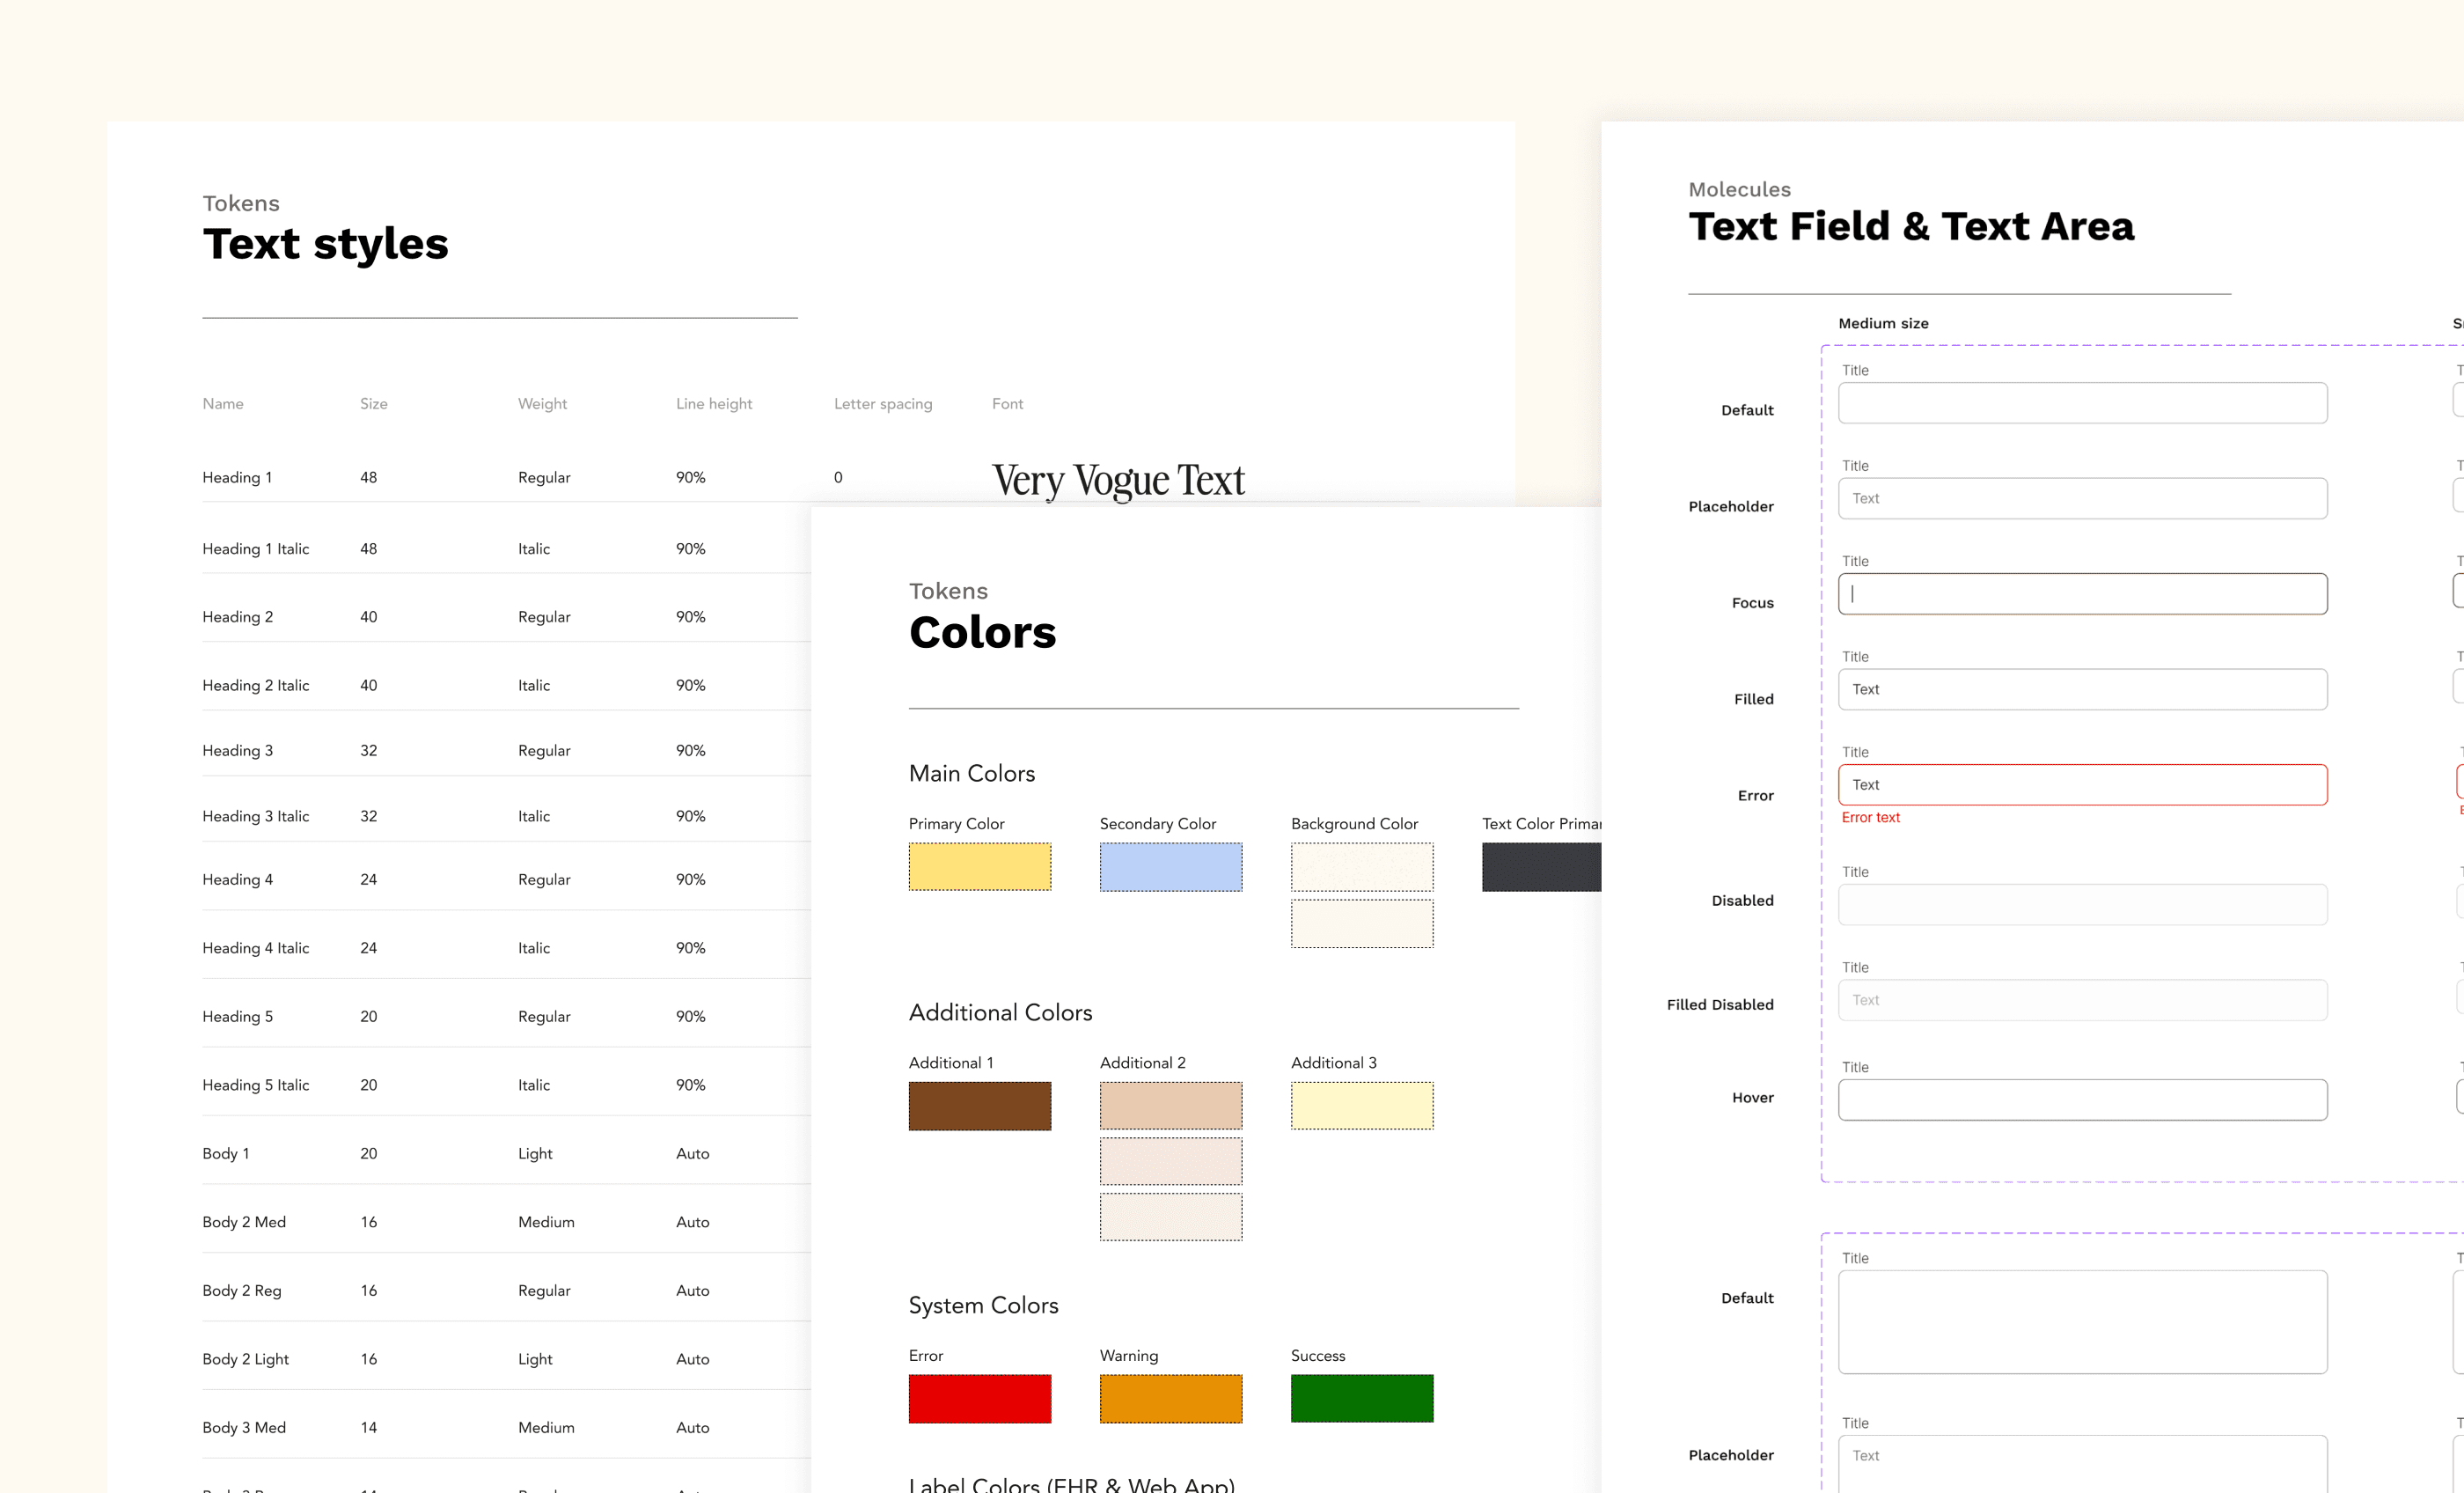This screenshot has height=1493, width=2464.
Task: Click into the Focus state text field
Action: (2082, 593)
